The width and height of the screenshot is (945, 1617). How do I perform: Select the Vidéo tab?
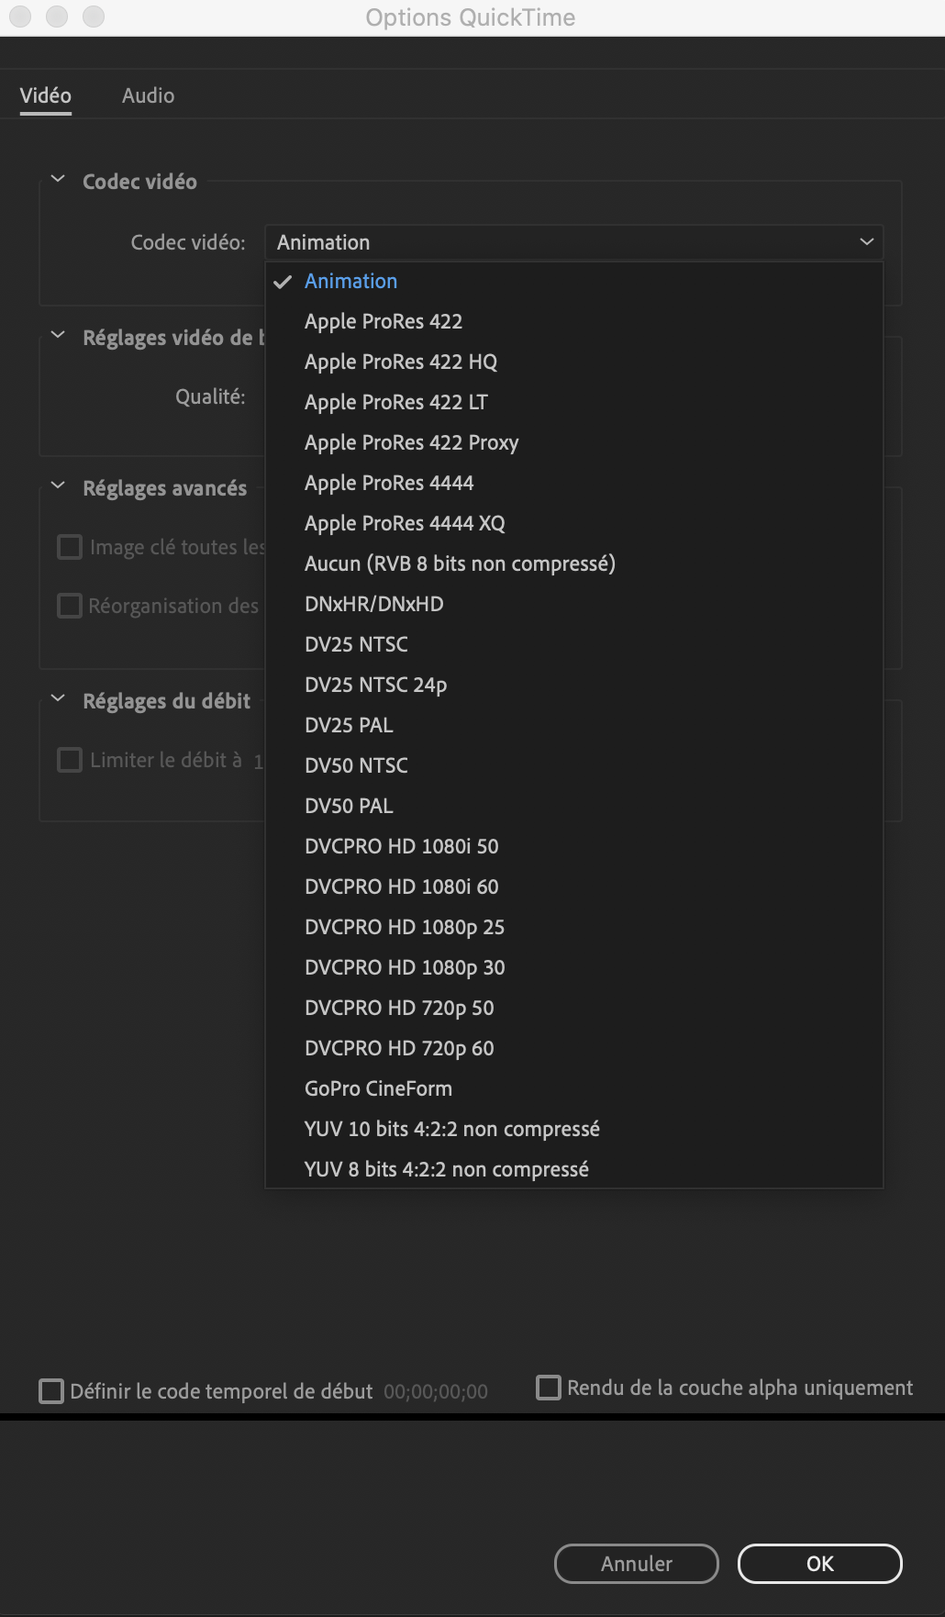(46, 95)
